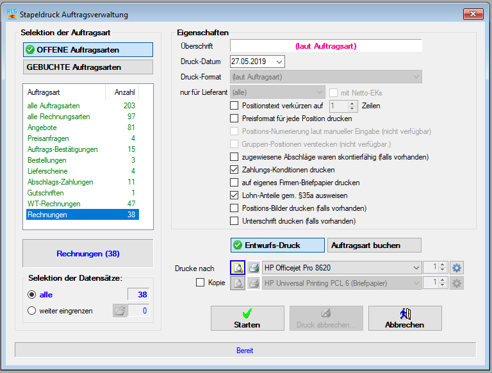Screen dimensions: 492x373
Task: Click the GEBUCHTE Auftragsarten button
Action: point(88,67)
